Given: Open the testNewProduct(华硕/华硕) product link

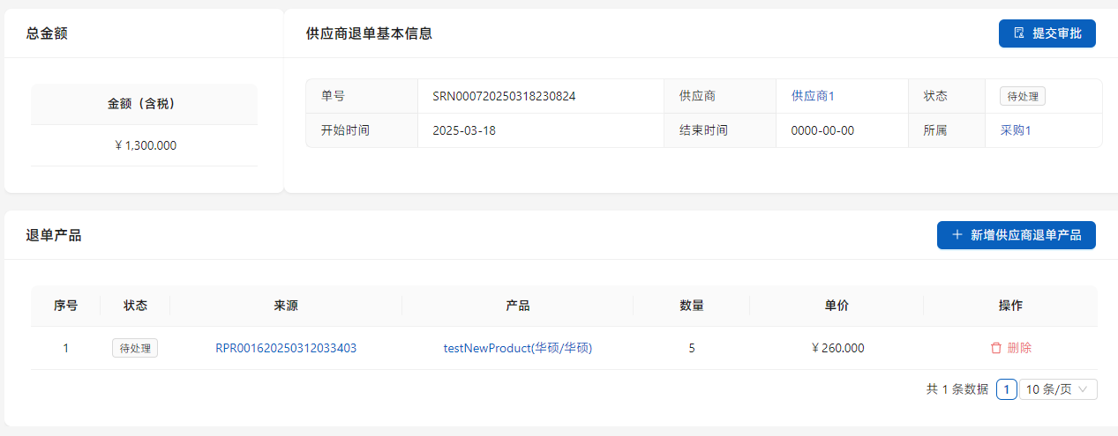Looking at the screenshot, I should (x=517, y=348).
